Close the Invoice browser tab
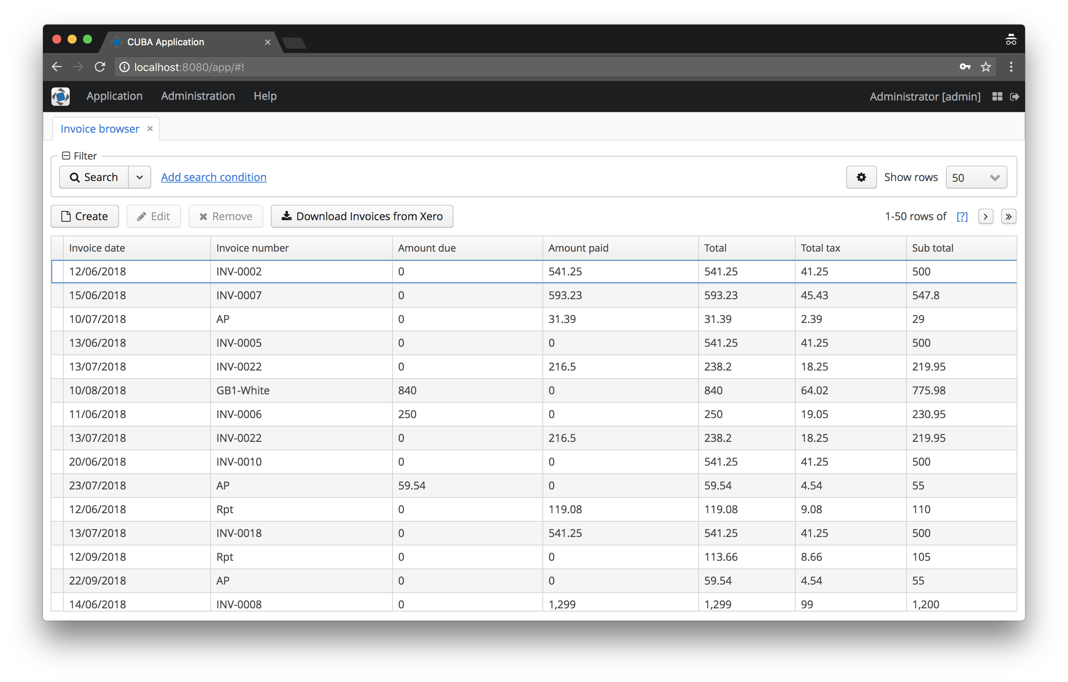Screen dimensions: 1068x682 click(x=150, y=128)
